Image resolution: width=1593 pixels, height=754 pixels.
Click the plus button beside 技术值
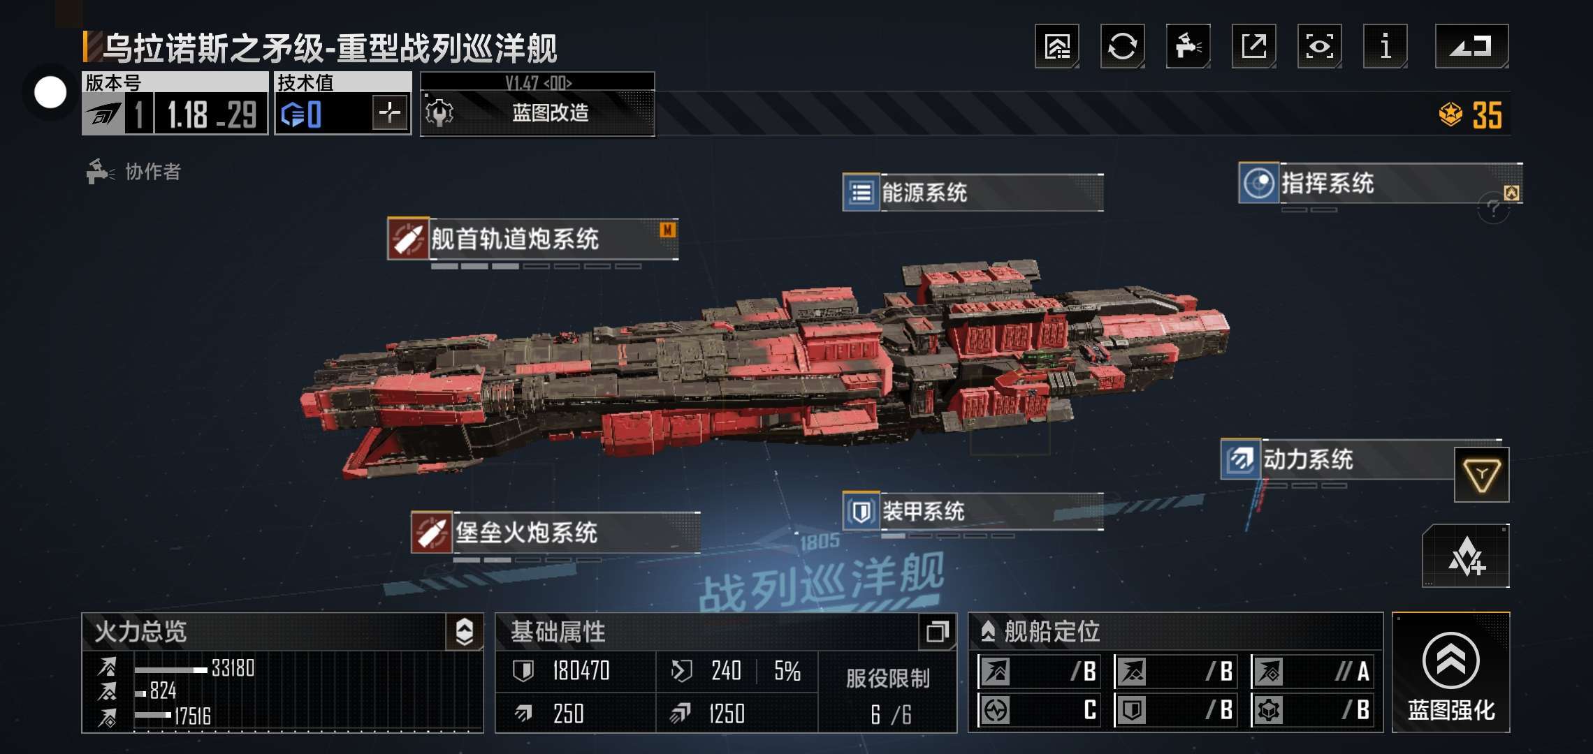pyautogui.click(x=389, y=112)
